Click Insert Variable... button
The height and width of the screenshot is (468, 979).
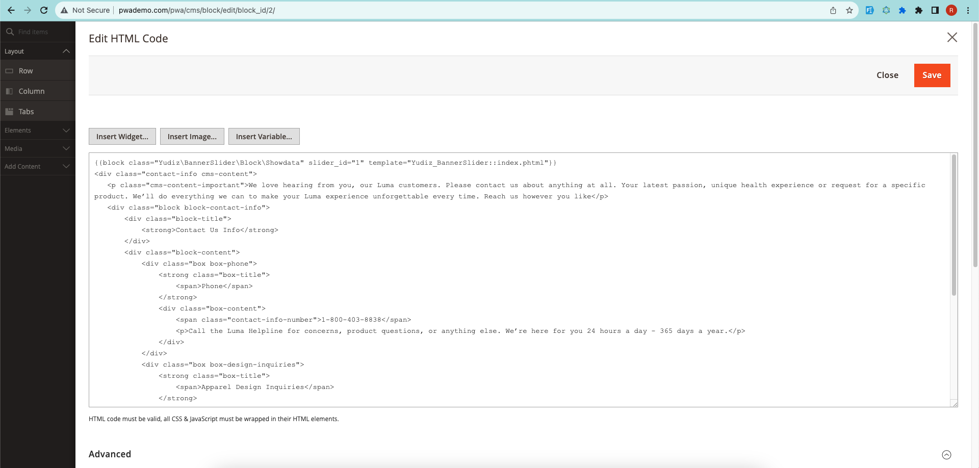click(x=264, y=137)
